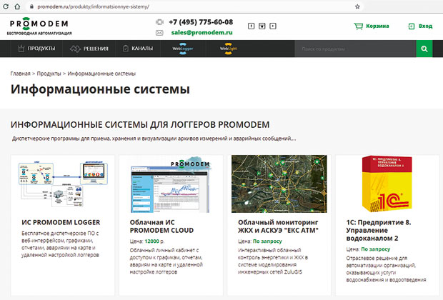Go to the browser home page icon

click(17, 6)
